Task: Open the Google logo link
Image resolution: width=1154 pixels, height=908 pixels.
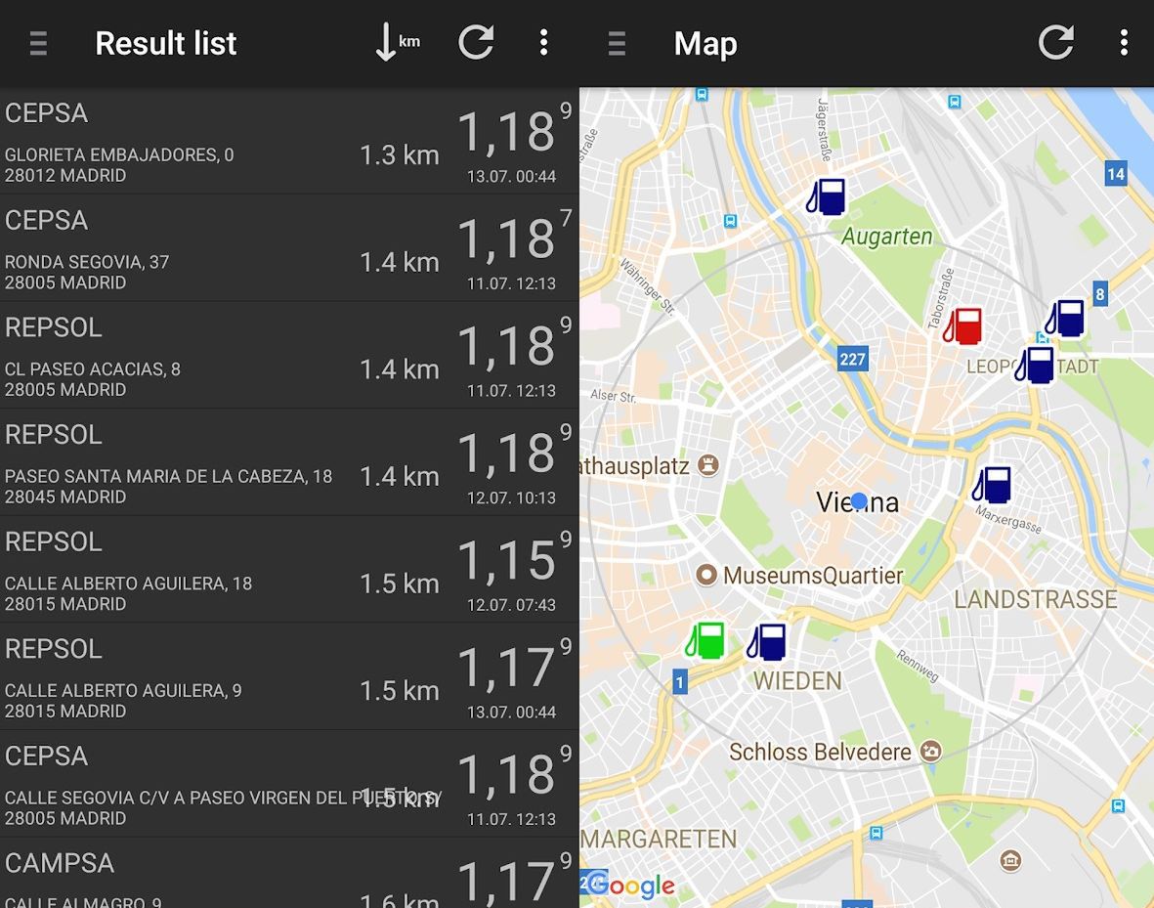Action: [631, 886]
